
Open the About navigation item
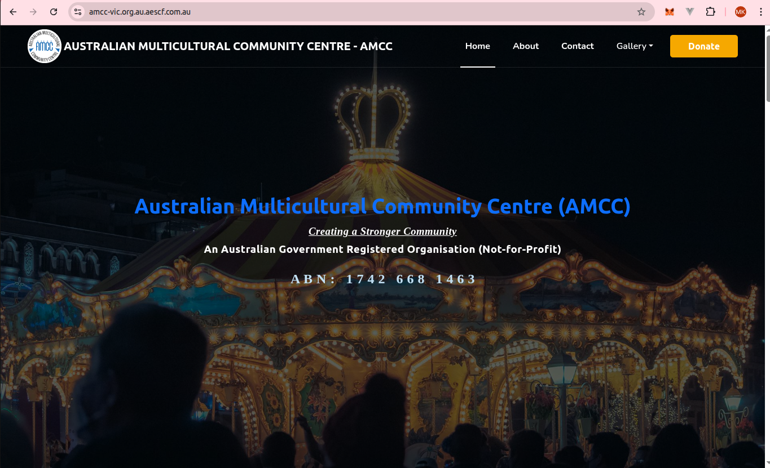click(x=526, y=46)
